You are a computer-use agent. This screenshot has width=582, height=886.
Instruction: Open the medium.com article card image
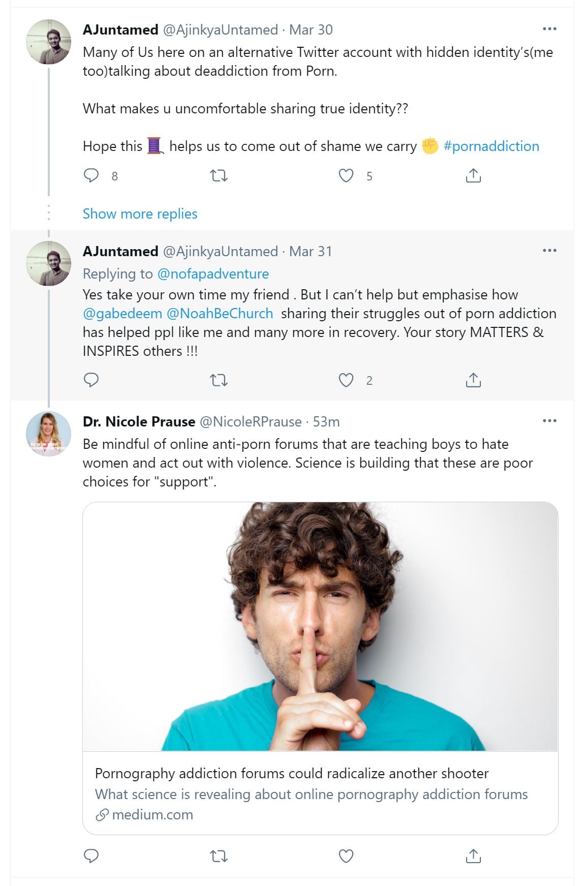point(320,626)
